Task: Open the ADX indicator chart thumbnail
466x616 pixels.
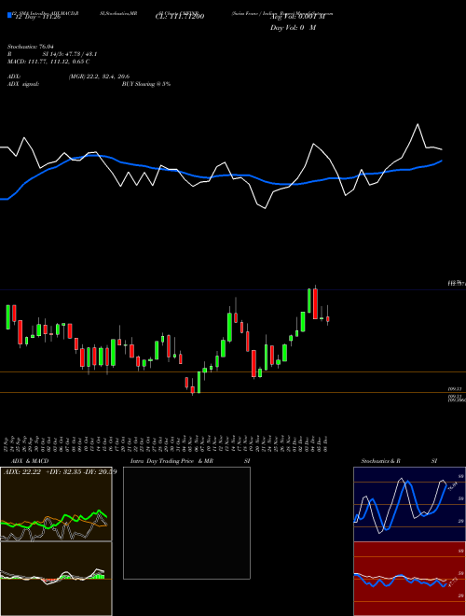Action: tap(56, 504)
